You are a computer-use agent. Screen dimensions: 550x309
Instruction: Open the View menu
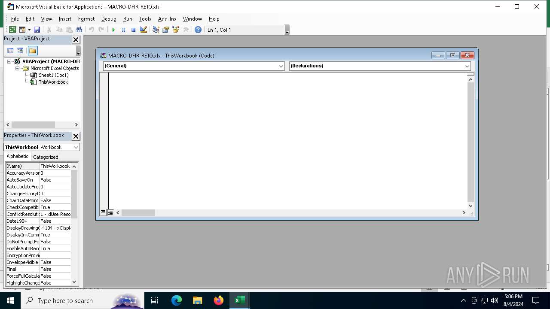click(46, 19)
